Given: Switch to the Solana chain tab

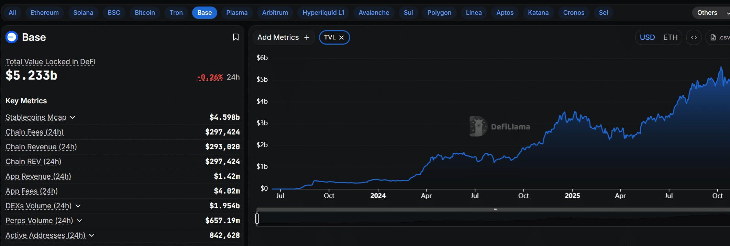Looking at the screenshot, I should [83, 13].
